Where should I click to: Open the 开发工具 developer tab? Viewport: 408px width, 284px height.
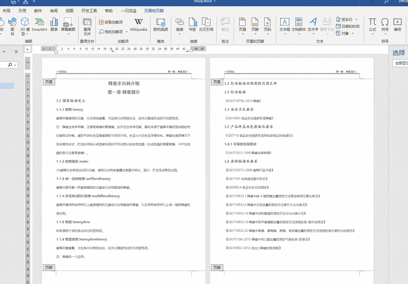coord(89,11)
